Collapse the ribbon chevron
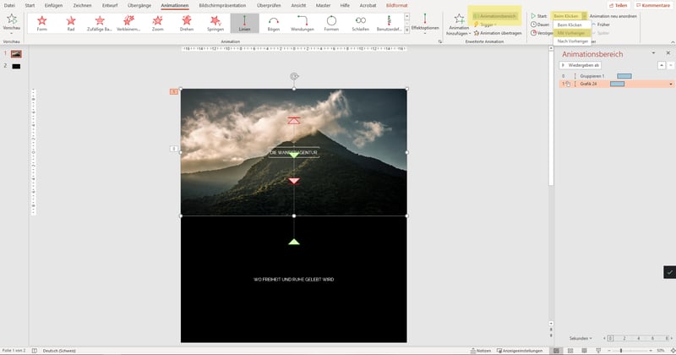The width and height of the screenshot is (676, 355). [x=672, y=42]
